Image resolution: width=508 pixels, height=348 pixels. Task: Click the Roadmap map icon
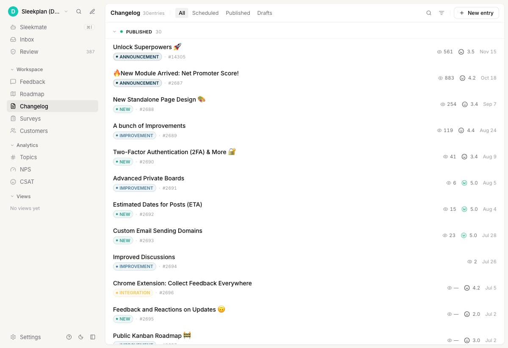13,94
